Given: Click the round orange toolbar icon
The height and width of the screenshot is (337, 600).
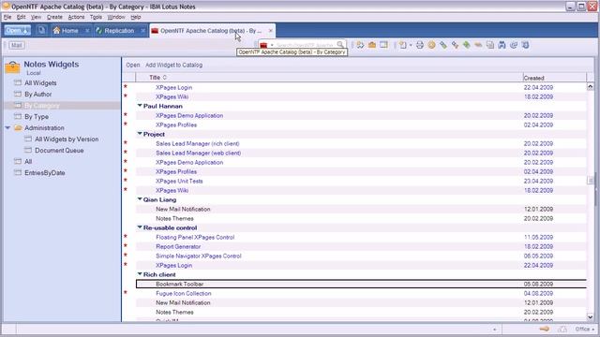Looking at the screenshot, I should 431,45.
